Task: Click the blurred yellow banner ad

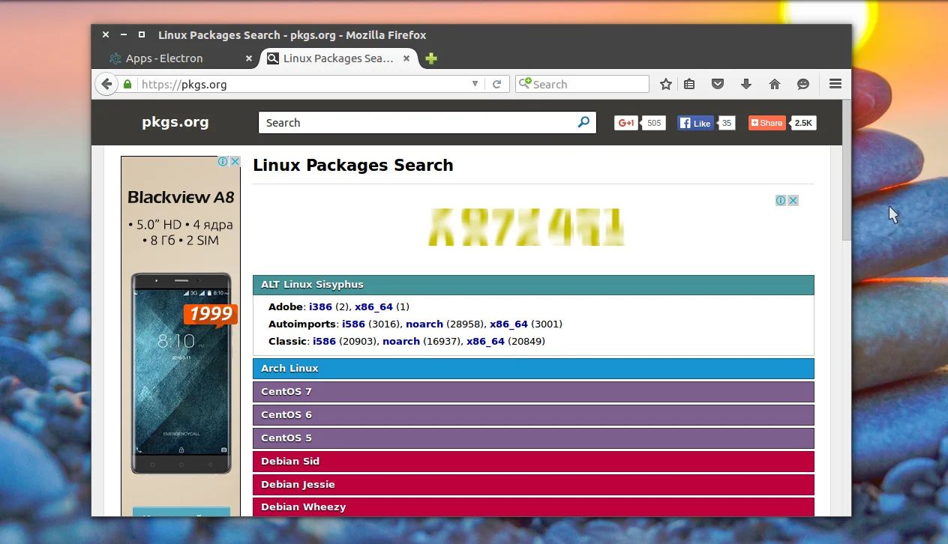Action: pyautogui.click(x=526, y=226)
